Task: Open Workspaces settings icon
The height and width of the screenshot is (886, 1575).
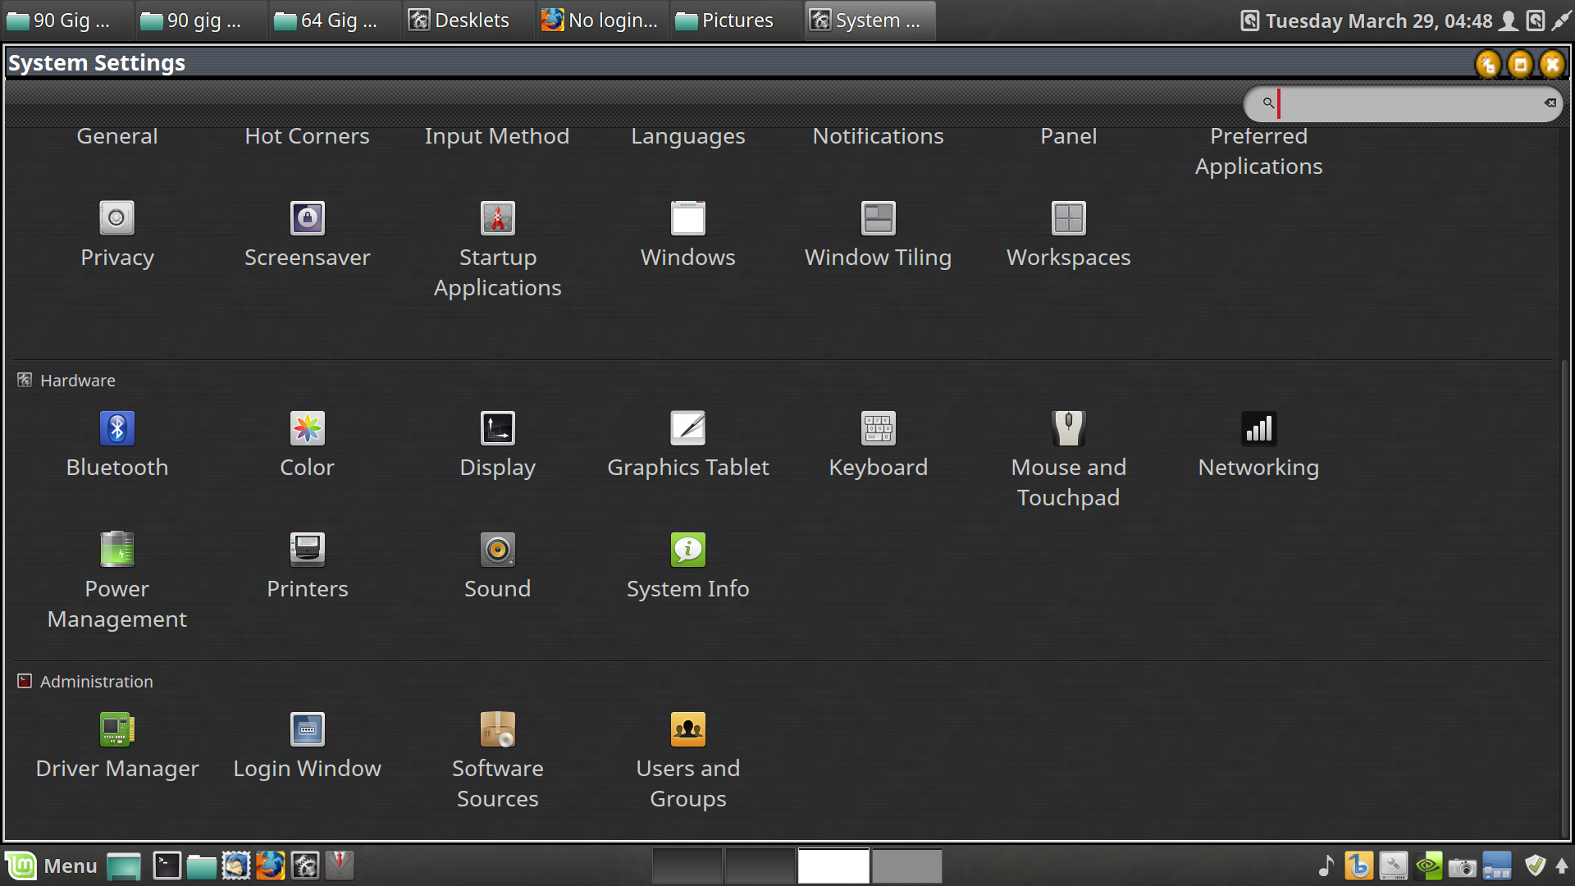Action: coord(1069,218)
